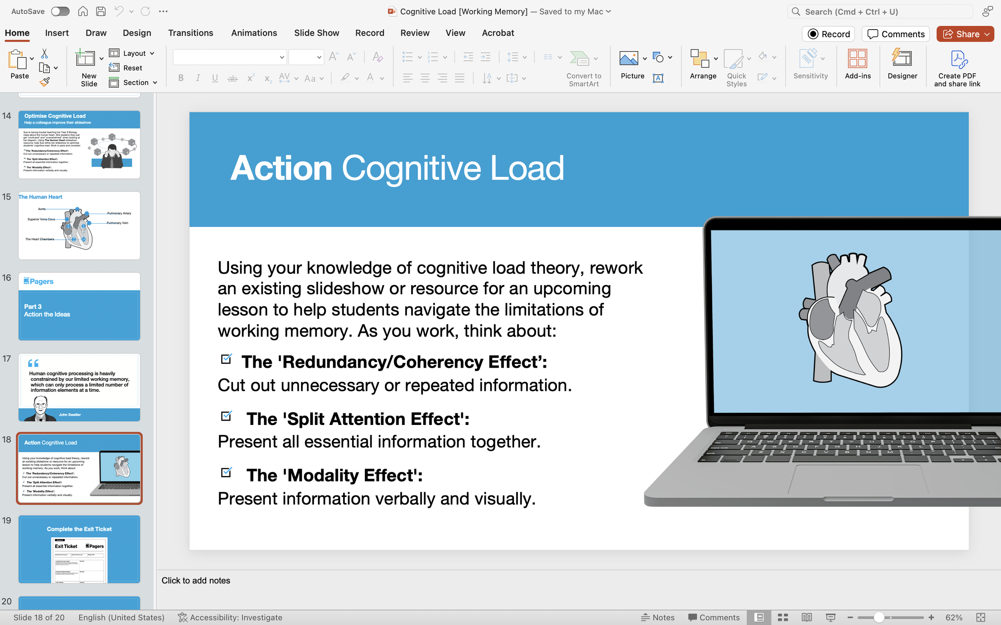Open Reading View from status bar
Screen dimensions: 1001x625
pyautogui.click(x=806, y=617)
